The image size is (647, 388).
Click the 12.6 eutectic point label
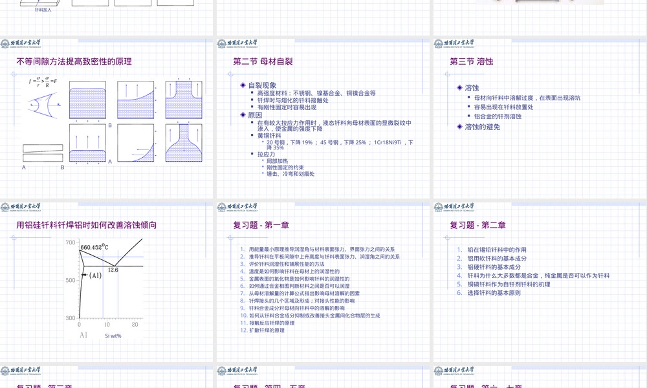coord(113,270)
